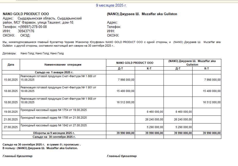The image size is (238, 166).
Task: Click 5 290 000,00 in the Джураев Д-Т column
Action: click(184, 127)
